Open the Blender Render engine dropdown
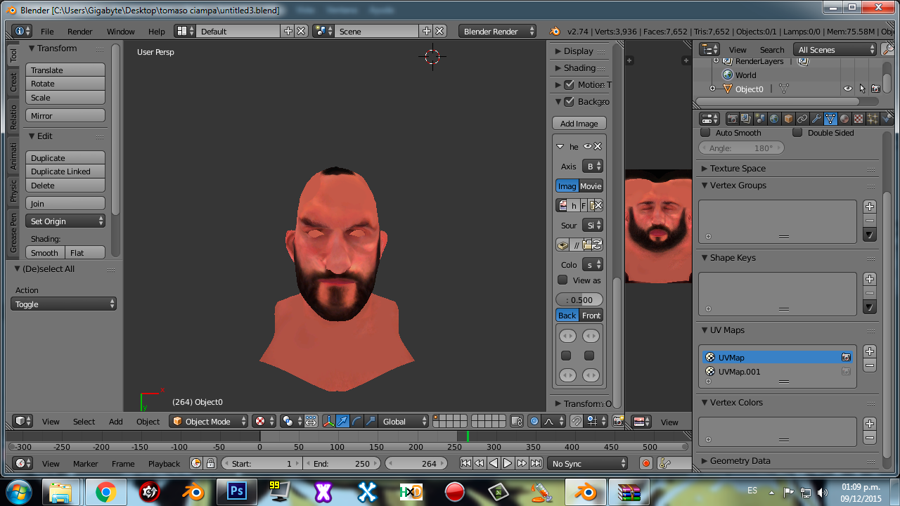Viewport: 900px width, 506px height. (497, 31)
